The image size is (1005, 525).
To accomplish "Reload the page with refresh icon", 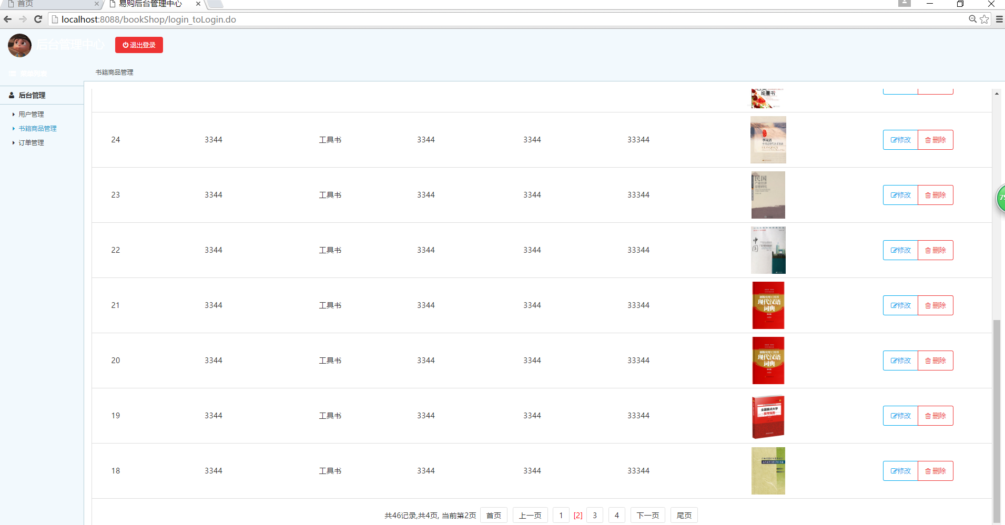I will pos(38,19).
